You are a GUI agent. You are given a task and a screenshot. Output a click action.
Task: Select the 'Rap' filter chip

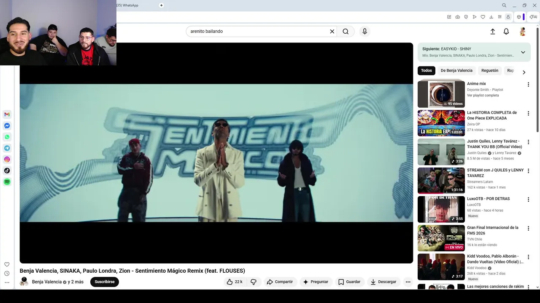point(510,71)
